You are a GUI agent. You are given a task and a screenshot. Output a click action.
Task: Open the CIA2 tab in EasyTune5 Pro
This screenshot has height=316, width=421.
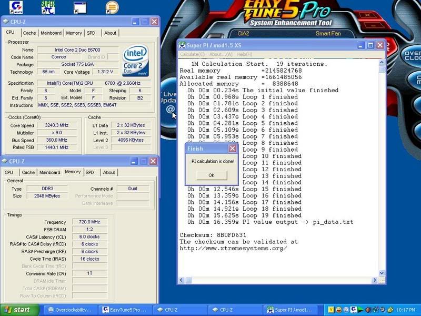click(x=243, y=34)
